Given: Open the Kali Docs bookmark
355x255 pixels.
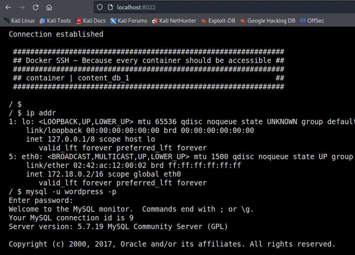Looking at the screenshot, I should [91, 21].
